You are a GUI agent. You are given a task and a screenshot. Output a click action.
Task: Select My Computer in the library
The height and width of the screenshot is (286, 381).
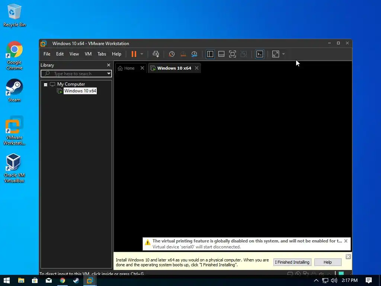coord(71,84)
